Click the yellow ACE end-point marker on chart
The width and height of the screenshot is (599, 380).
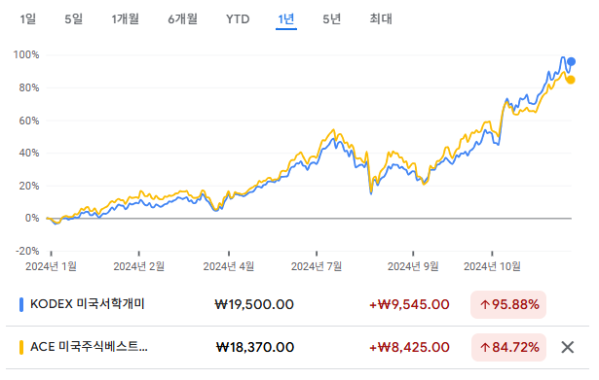click(x=571, y=80)
